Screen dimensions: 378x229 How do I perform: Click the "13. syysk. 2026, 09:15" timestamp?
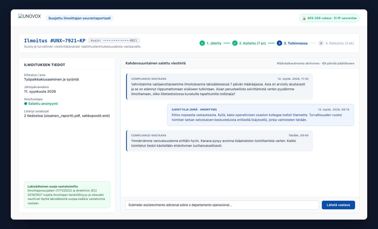click(334, 110)
